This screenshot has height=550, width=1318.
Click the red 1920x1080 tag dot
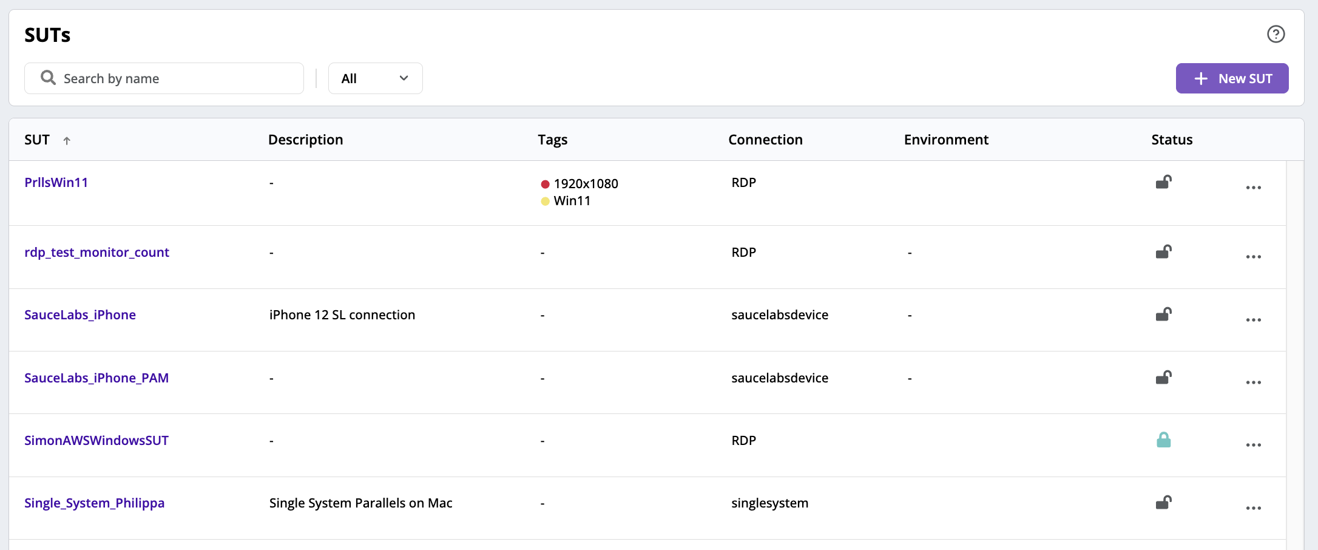545,184
